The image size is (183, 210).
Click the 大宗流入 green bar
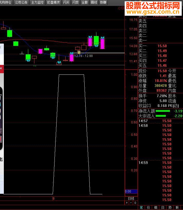click(x=161, y=116)
